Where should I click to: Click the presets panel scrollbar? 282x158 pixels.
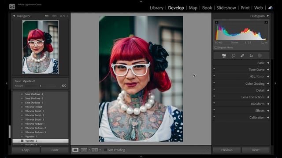(10, 132)
